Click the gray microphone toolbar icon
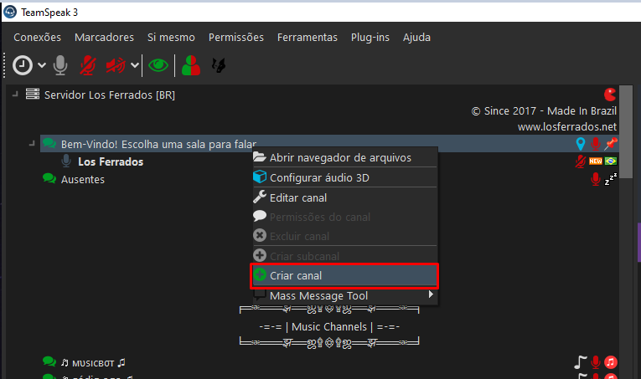Viewport: 641px width, 379px height. (60, 64)
